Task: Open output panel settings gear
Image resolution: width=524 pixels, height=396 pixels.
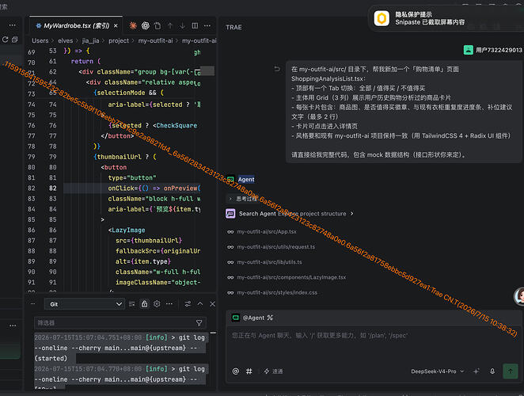Action: click(157, 304)
